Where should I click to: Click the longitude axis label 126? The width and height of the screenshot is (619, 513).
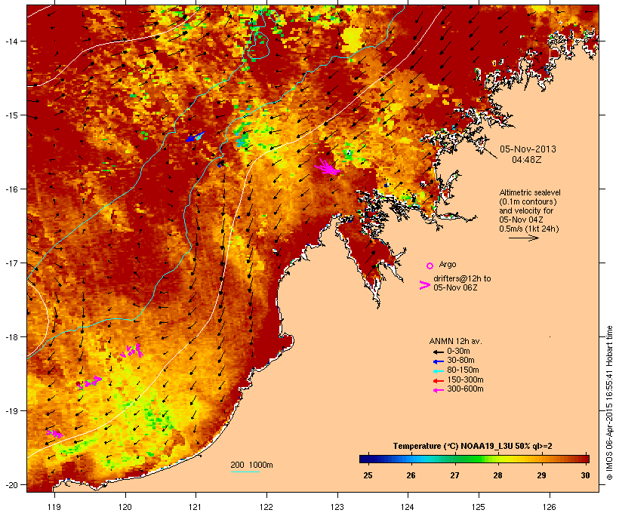point(549,507)
